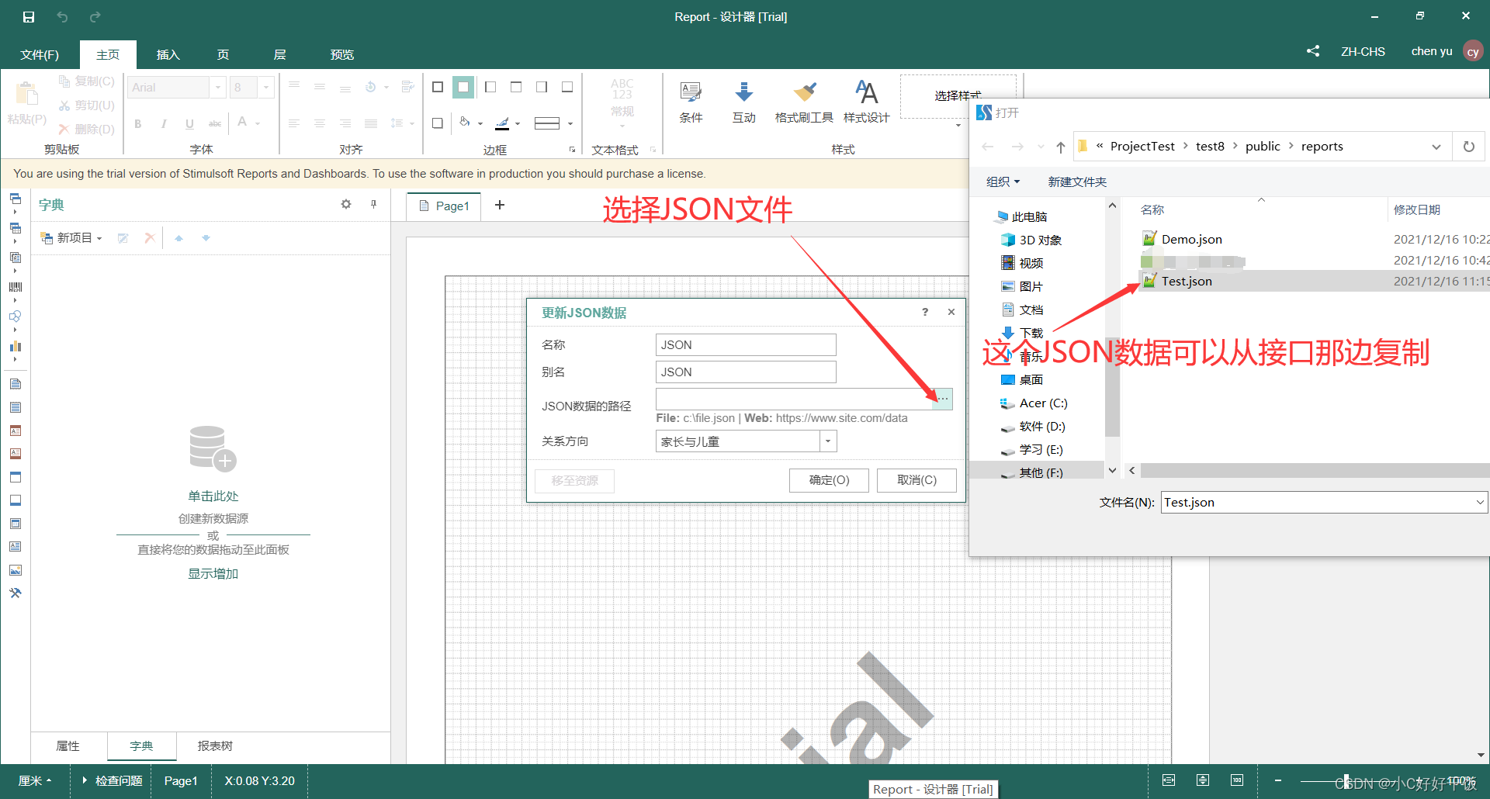Viewport: 1490px width, 799px height.
Task: Click the Save icon in title bar
Action: click(x=29, y=16)
